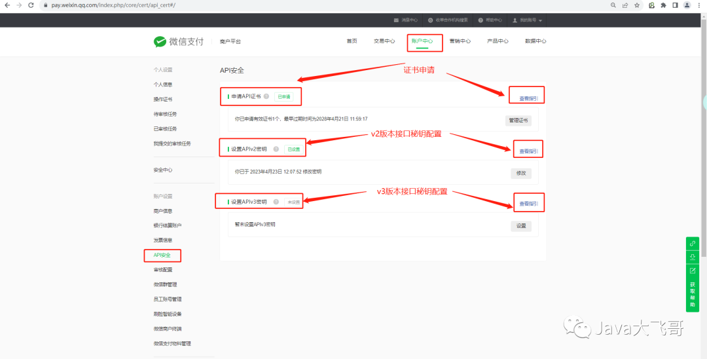Open 发票信息 in the sidebar

pos(163,240)
